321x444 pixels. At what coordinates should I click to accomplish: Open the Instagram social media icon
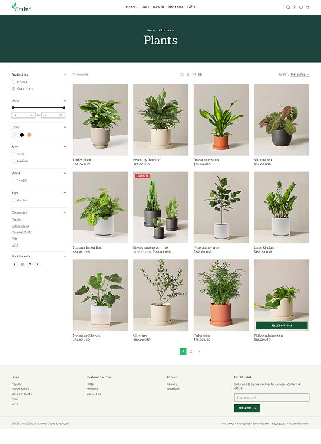coord(22,264)
